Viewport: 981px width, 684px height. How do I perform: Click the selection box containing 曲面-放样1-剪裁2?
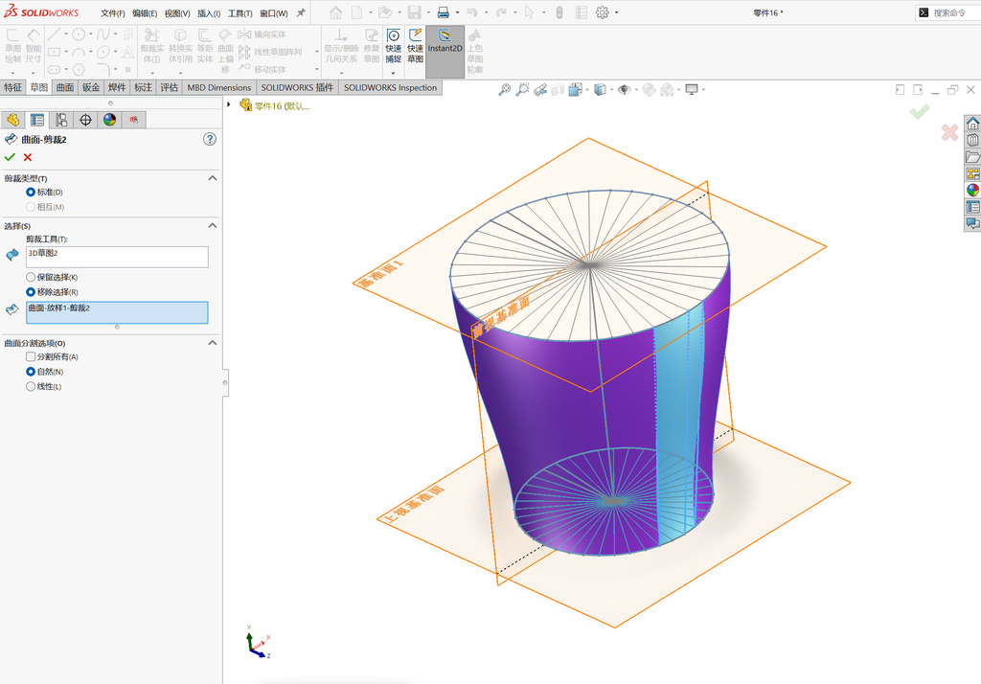pyautogui.click(x=117, y=312)
